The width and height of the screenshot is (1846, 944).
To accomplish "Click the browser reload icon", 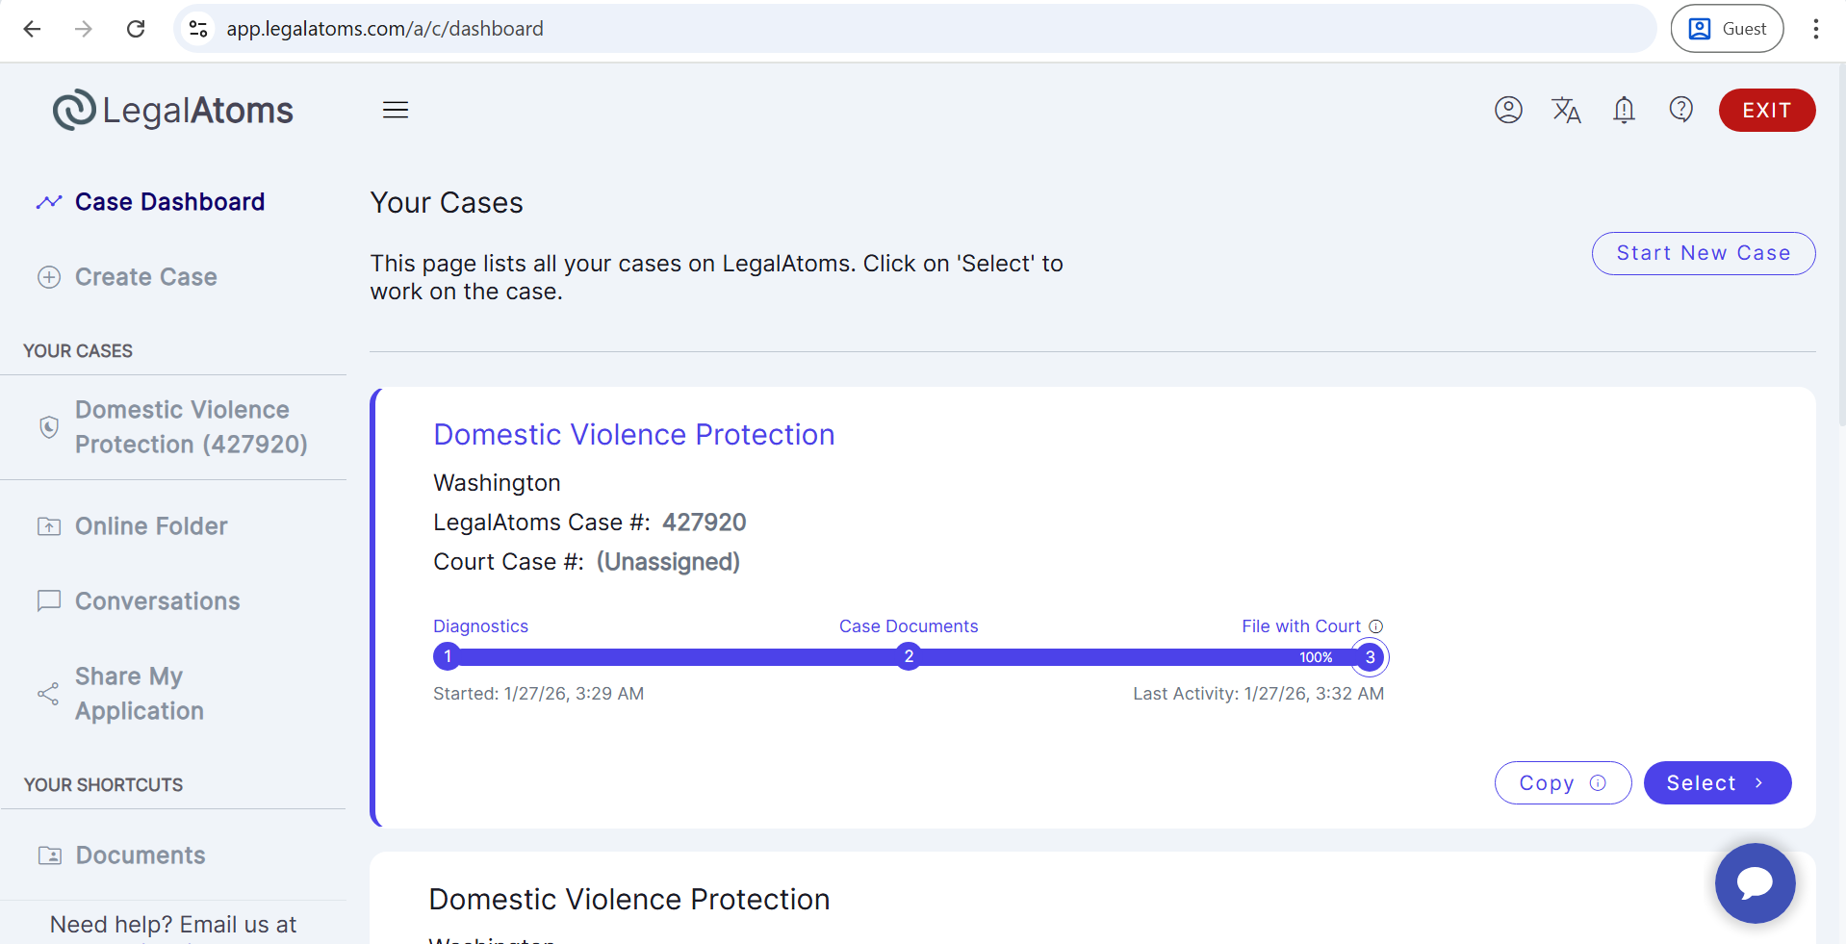I will (136, 29).
